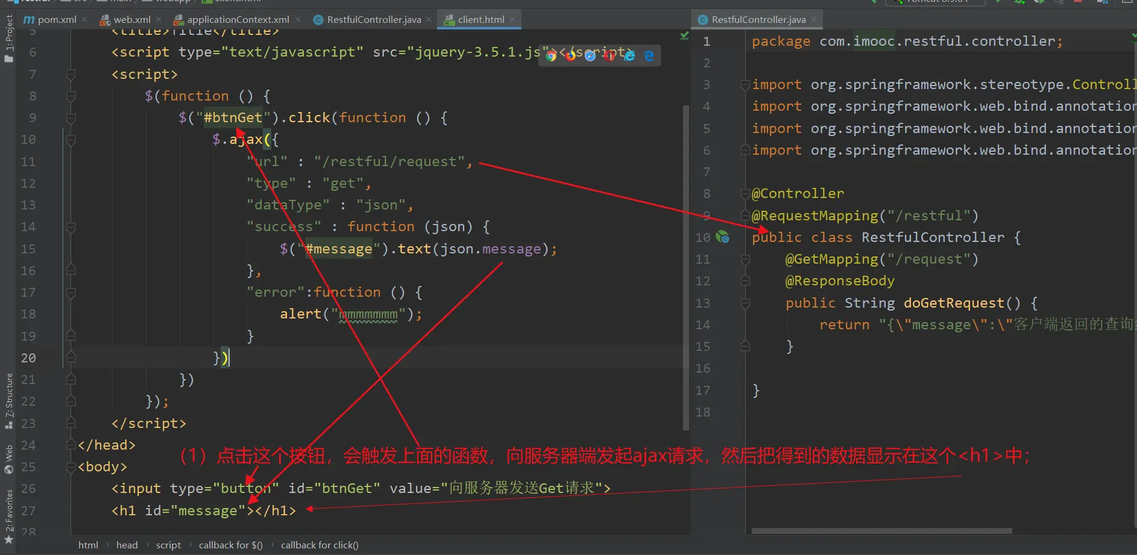Collapse the <script> block at line 7
The image size is (1137, 555).
click(x=71, y=75)
